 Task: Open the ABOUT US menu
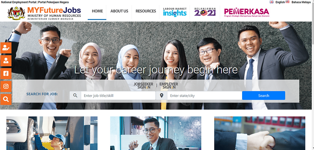(x=119, y=11)
